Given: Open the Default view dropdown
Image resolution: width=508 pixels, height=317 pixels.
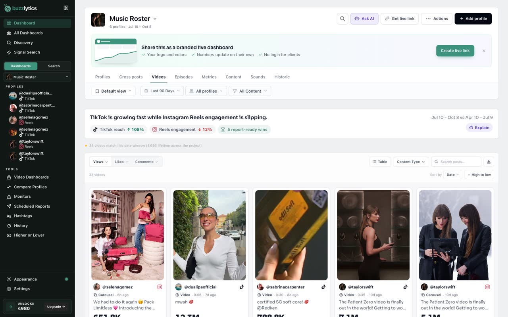Looking at the screenshot, I should (x=114, y=91).
